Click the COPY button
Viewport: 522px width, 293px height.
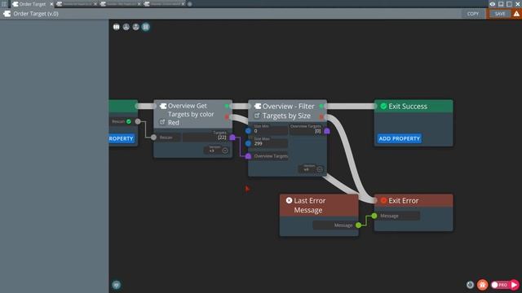click(473, 14)
